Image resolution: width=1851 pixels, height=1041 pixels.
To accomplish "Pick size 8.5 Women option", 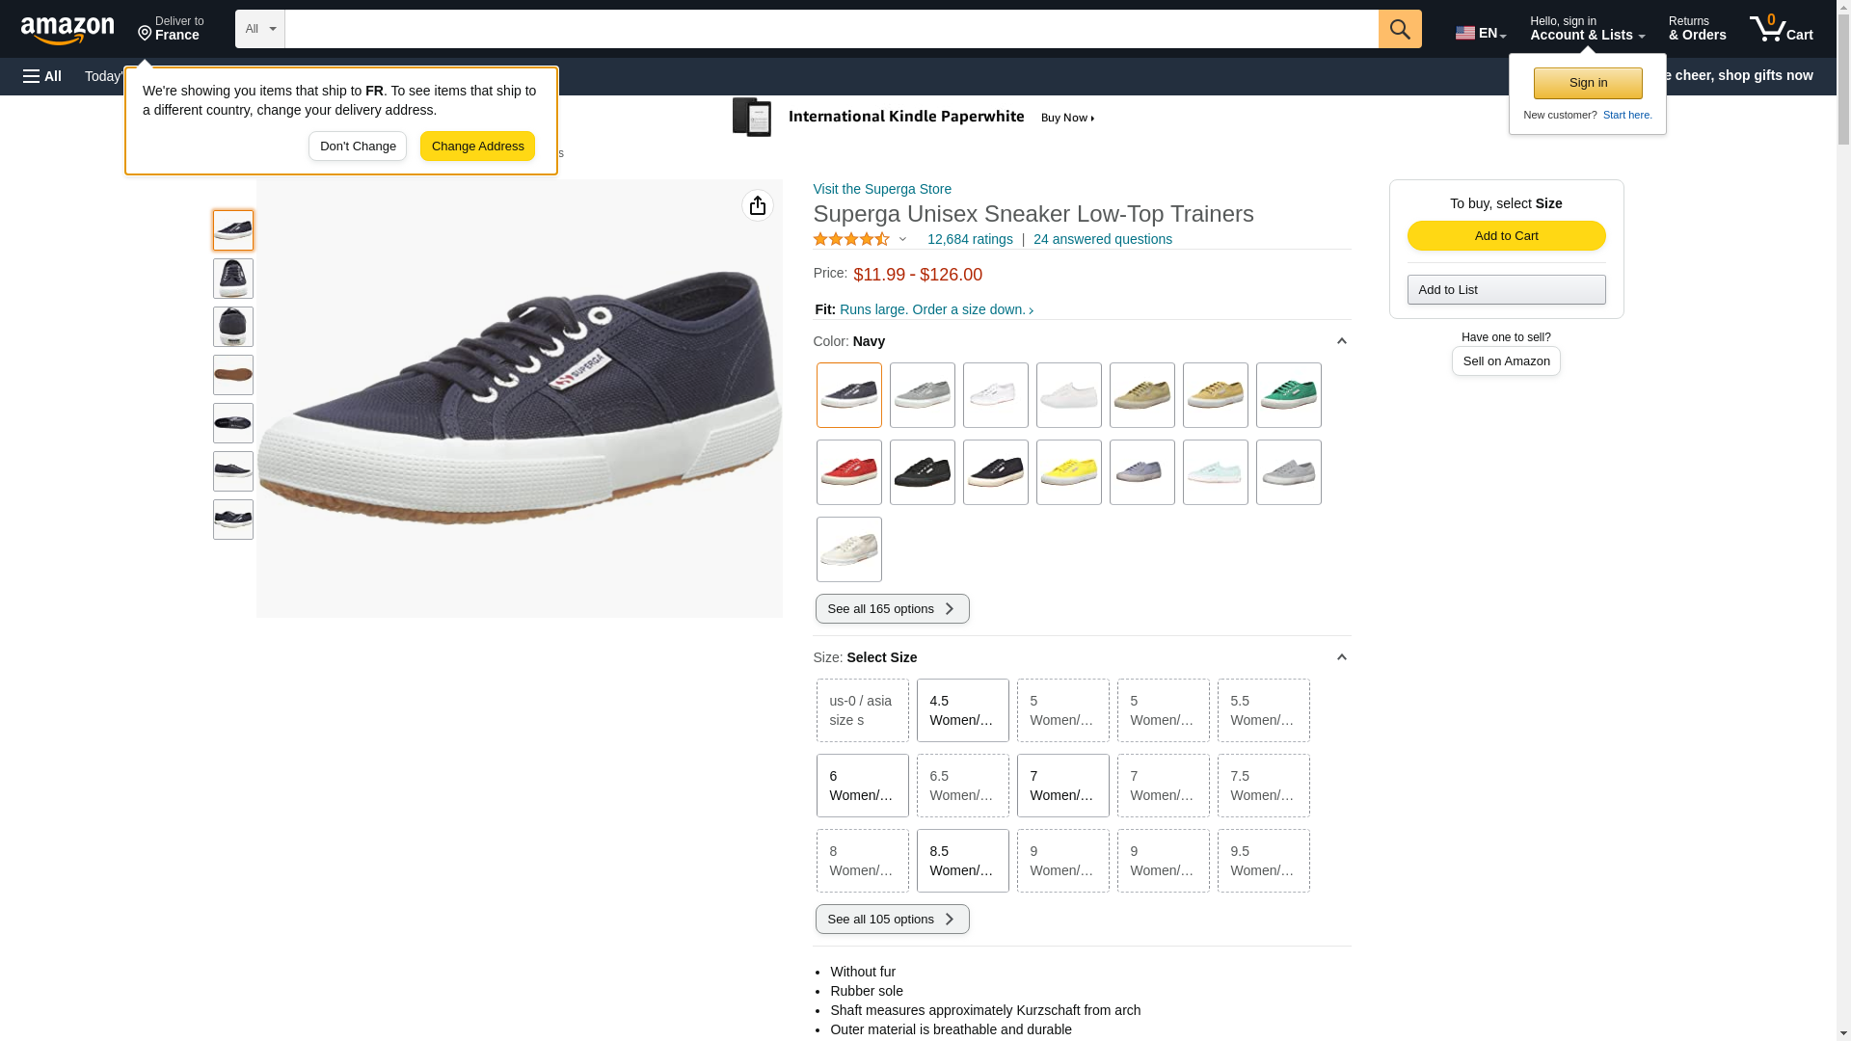I will (962, 861).
